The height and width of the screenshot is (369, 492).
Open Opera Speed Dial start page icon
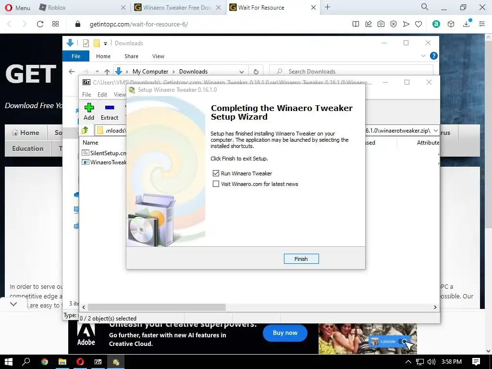56,24
